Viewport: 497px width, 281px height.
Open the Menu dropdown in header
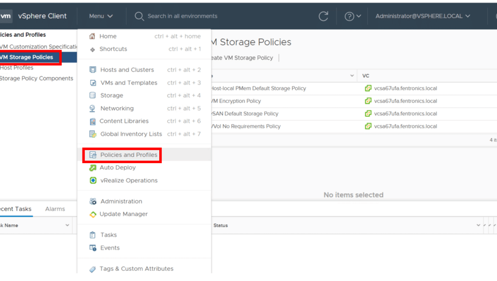pos(101,16)
